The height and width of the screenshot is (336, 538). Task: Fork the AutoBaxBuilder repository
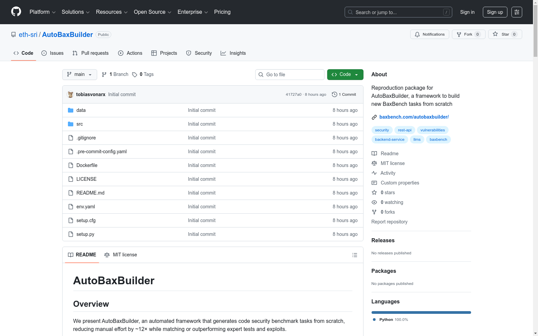pos(468,34)
